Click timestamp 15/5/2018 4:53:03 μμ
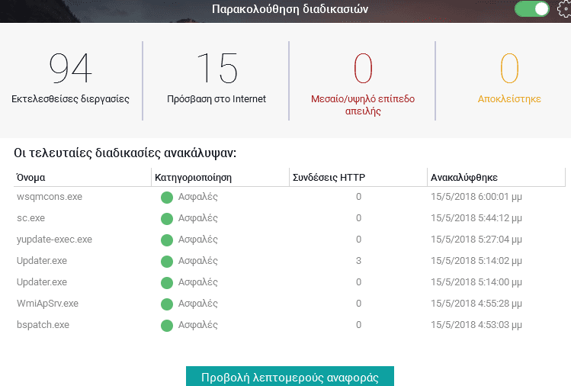The height and width of the screenshot is (386, 571). click(476, 325)
